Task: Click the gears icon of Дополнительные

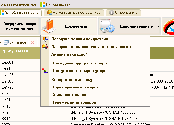Action: click(107, 26)
